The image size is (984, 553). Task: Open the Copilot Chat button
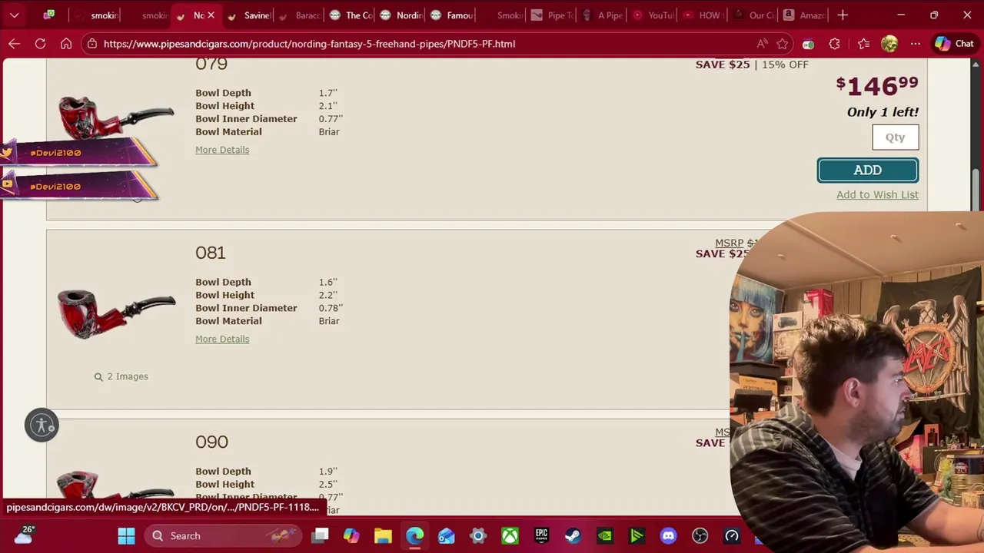click(x=954, y=44)
